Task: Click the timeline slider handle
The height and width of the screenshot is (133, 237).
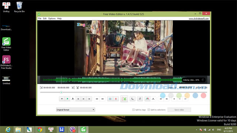Action: 61,92
